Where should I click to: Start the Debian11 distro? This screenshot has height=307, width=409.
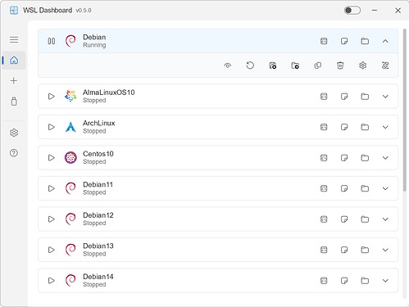[x=52, y=188]
